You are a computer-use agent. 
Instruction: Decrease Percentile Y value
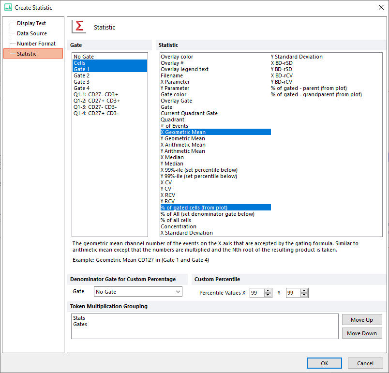click(304, 295)
